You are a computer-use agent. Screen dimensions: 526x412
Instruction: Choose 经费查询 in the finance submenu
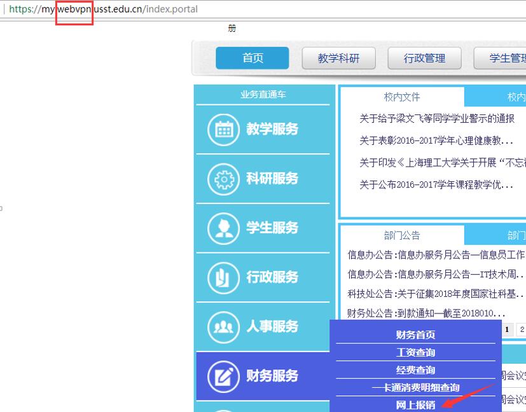pyautogui.click(x=415, y=370)
